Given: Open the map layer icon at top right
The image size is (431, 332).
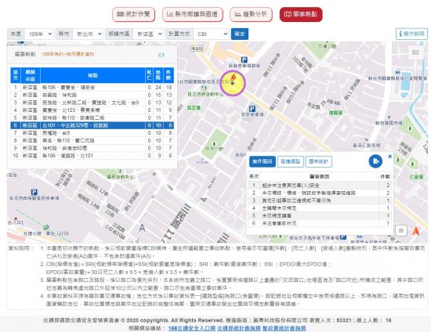Looking at the screenshot, I should pos(415,52).
